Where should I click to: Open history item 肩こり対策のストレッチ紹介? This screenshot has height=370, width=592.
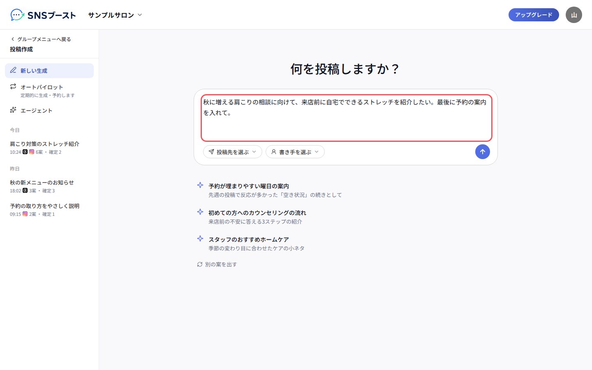(49, 148)
